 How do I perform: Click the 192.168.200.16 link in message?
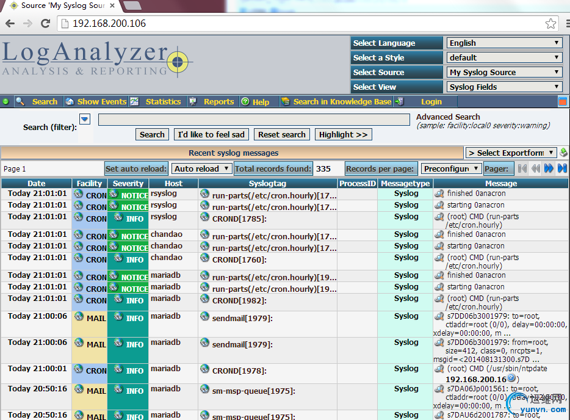[x=476, y=379]
